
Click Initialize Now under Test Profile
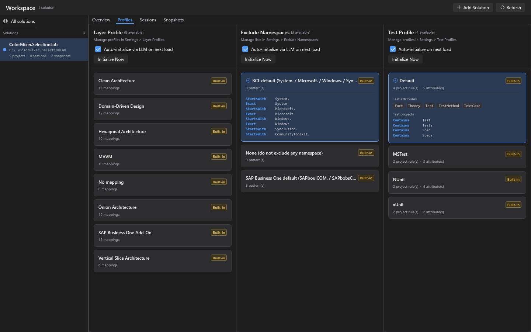[x=405, y=59]
